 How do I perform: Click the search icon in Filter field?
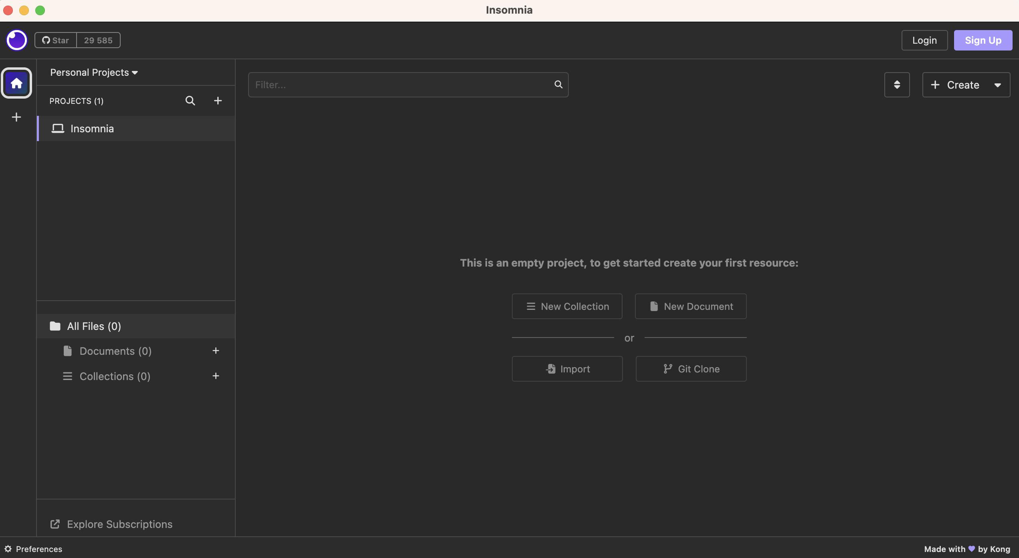point(558,84)
